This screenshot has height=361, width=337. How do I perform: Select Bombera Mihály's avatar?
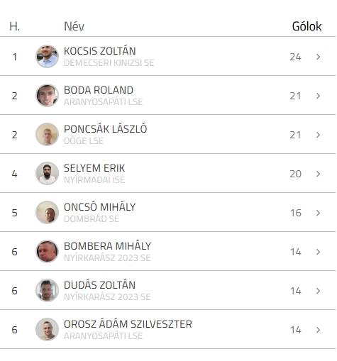pyautogui.click(x=47, y=251)
